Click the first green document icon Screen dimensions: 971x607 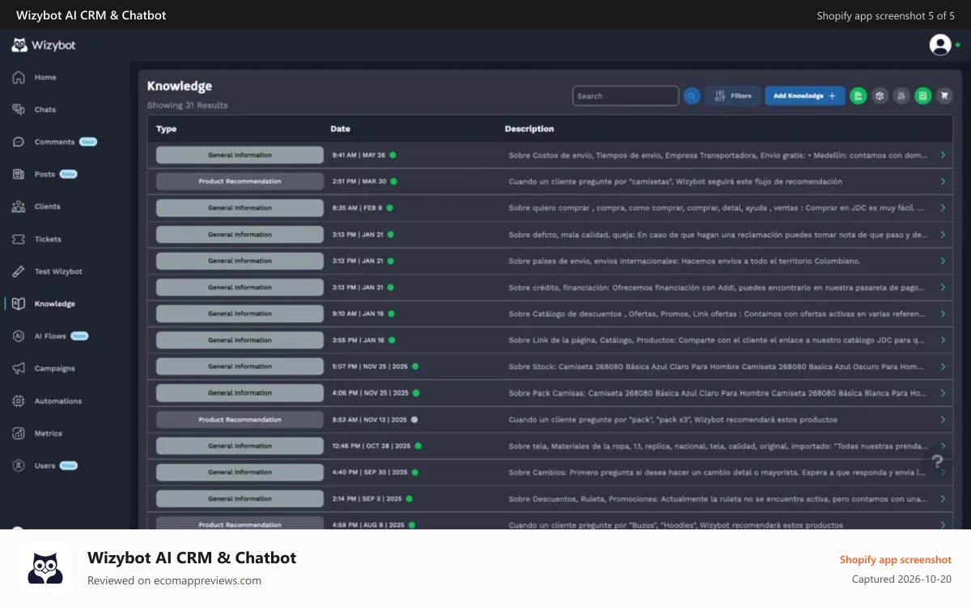859,96
